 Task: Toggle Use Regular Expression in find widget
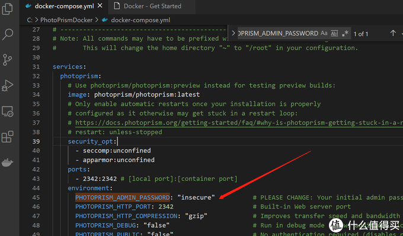coord(345,33)
